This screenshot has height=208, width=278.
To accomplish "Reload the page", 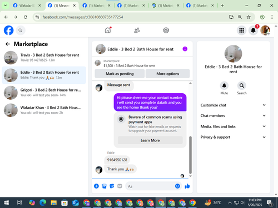I will tap(26, 17).
